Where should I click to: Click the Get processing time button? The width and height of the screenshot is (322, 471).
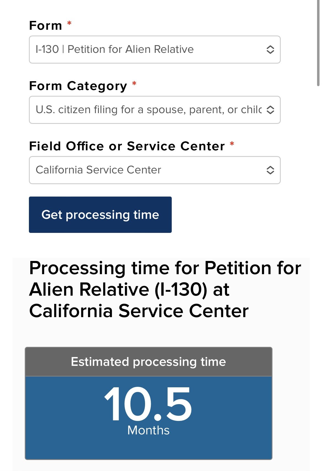(100, 215)
